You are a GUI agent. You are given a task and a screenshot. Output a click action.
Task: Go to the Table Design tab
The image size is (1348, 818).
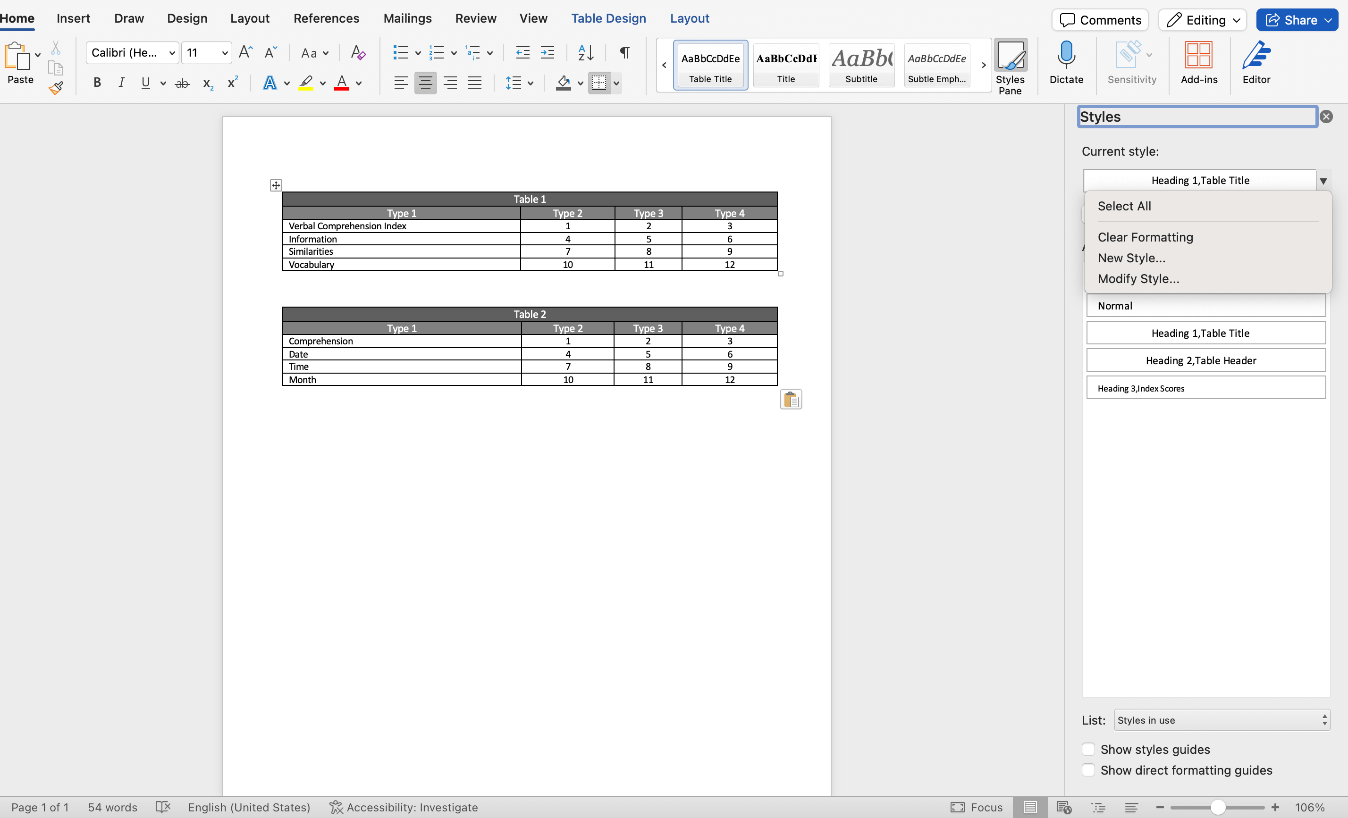point(608,18)
